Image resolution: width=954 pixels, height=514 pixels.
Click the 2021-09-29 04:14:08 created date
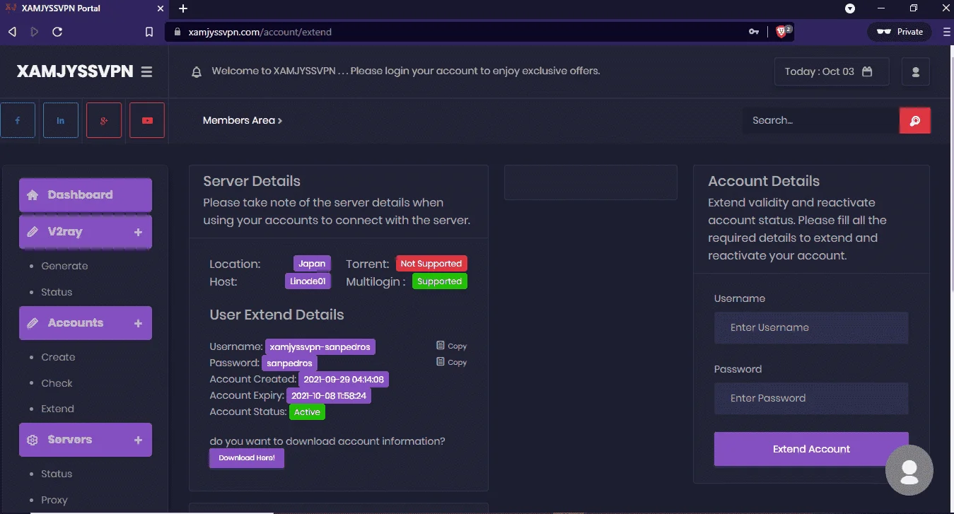pos(344,380)
